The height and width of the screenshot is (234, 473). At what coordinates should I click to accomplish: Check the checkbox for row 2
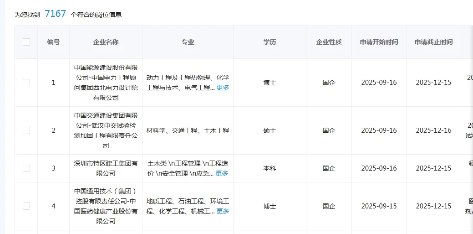pos(26,130)
